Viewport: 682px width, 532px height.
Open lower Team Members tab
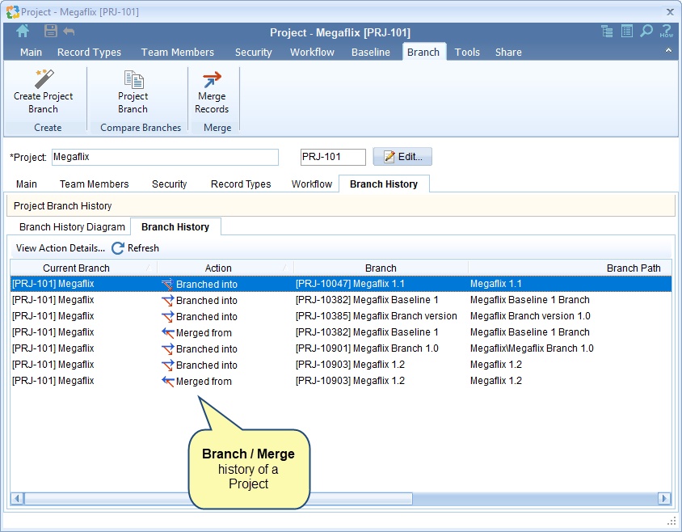[94, 184]
